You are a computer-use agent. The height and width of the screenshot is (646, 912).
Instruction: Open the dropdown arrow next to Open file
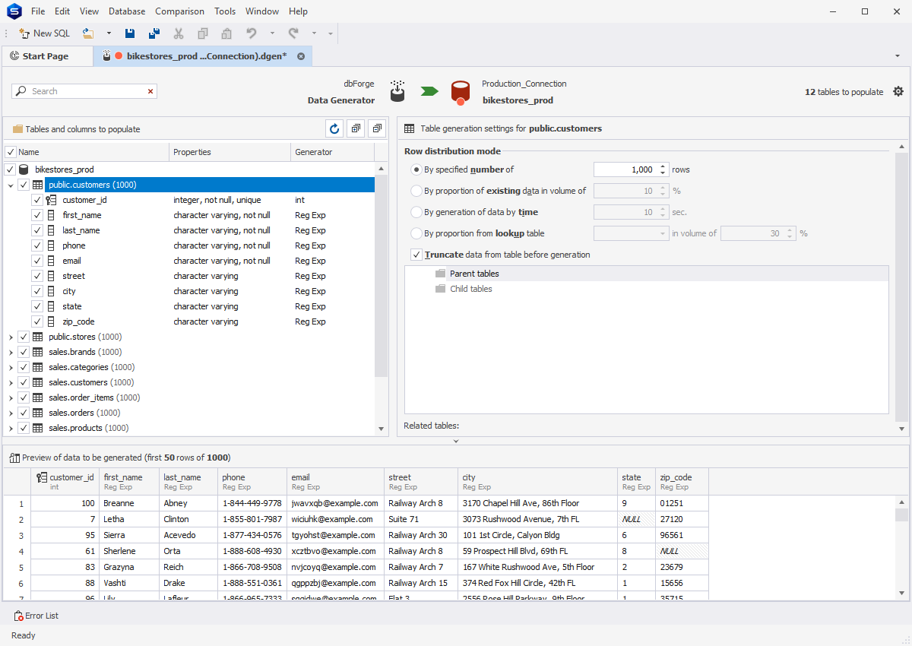click(x=109, y=33)
